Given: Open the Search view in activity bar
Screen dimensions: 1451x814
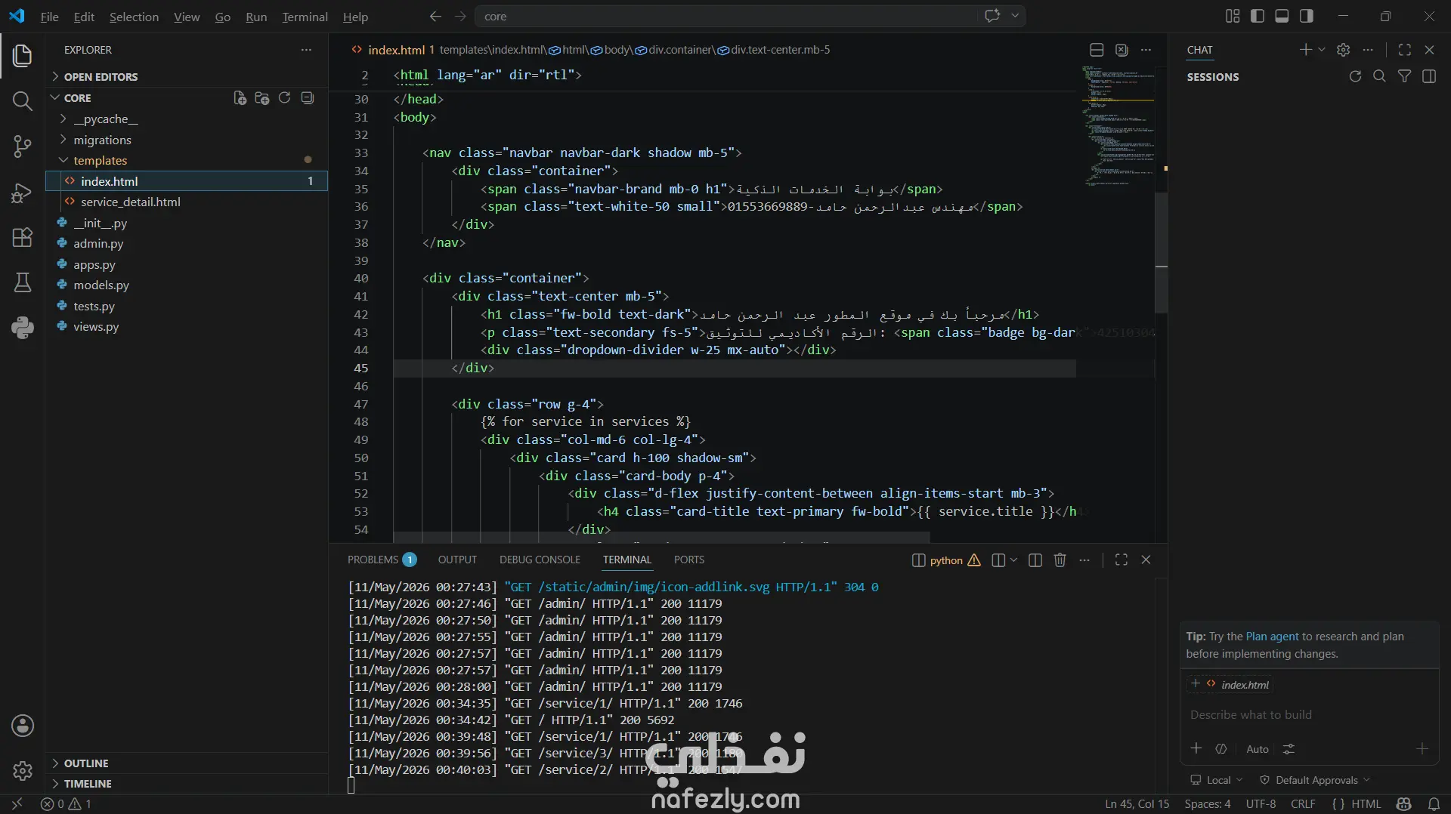Looking at the screenshot, I should [23, 101].
